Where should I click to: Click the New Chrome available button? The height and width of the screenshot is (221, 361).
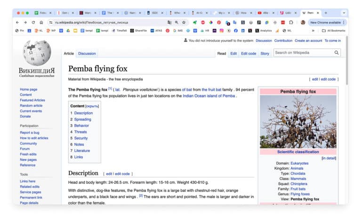(325, 22)
